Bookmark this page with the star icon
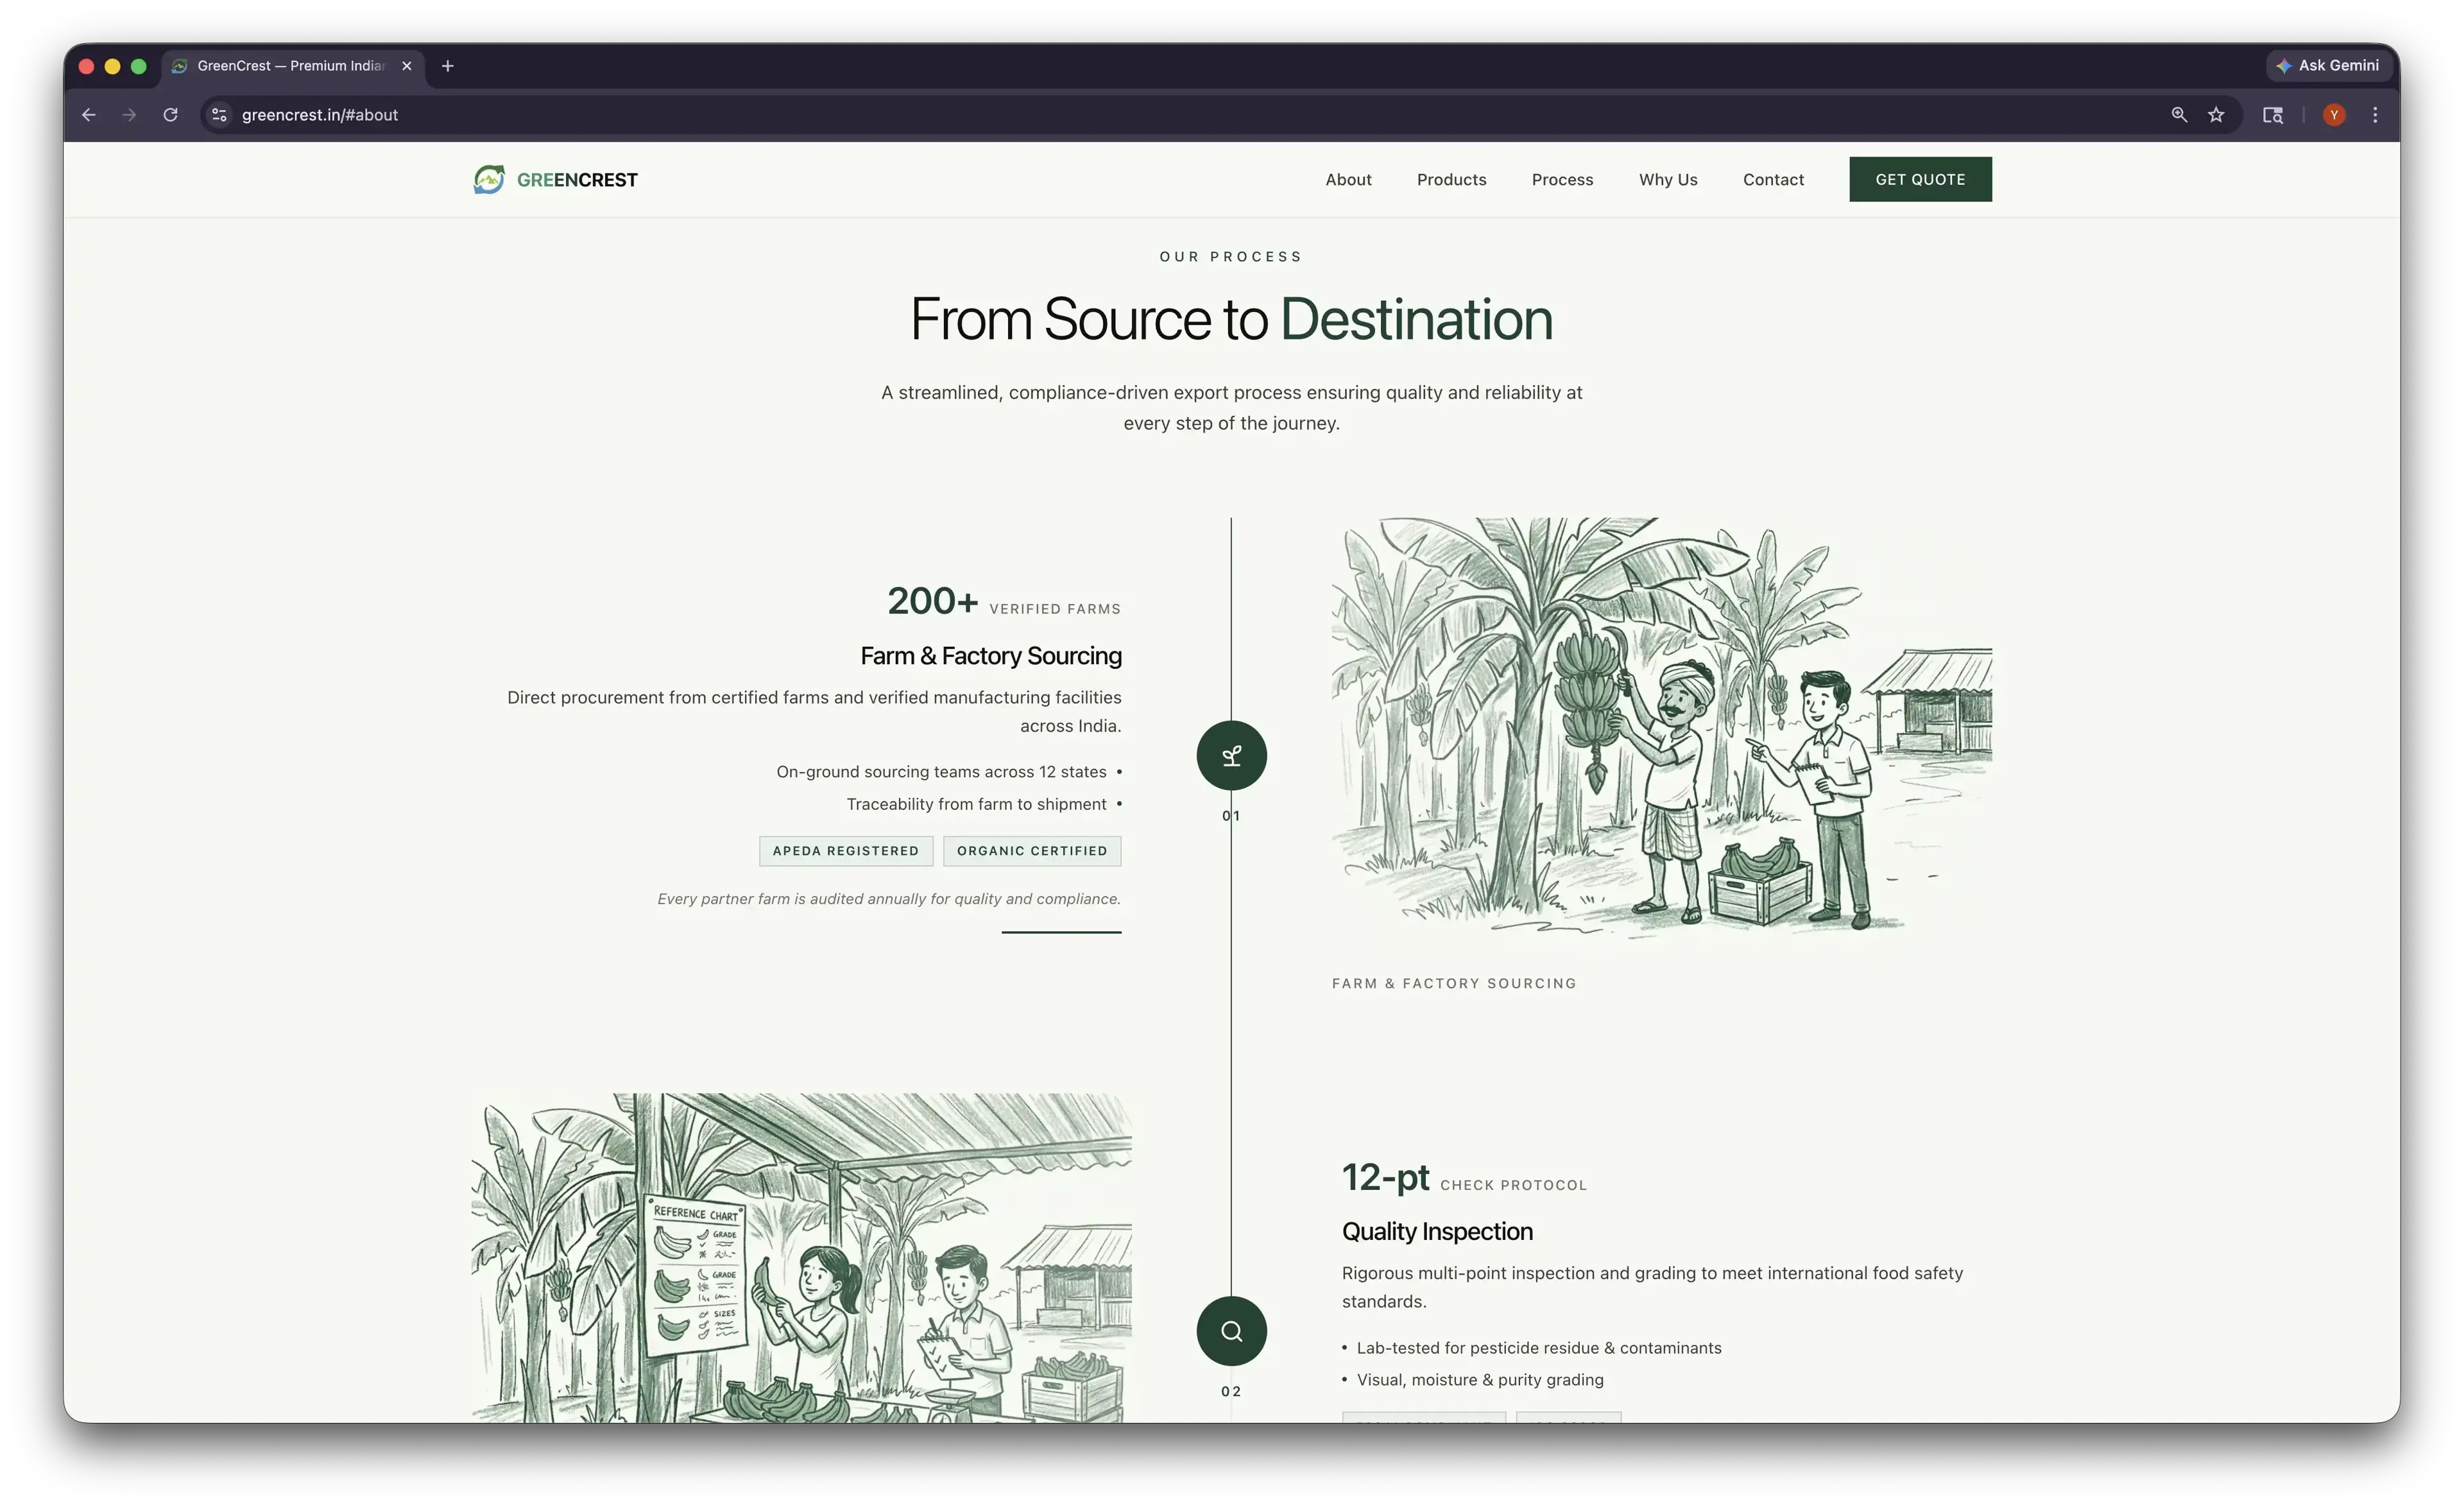 point(2216,115)
